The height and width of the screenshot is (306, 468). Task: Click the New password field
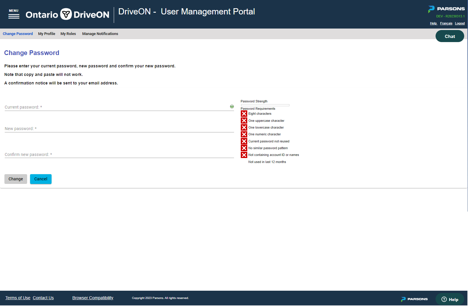119,129
